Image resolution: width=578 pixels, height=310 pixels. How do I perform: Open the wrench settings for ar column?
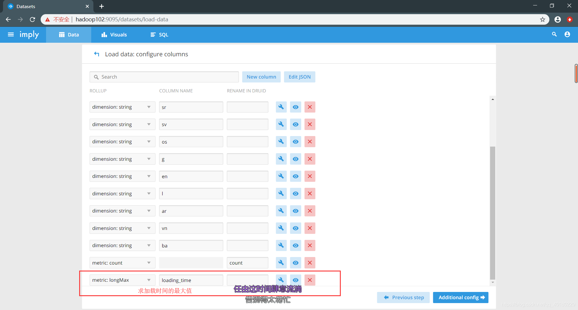point(281,211)
